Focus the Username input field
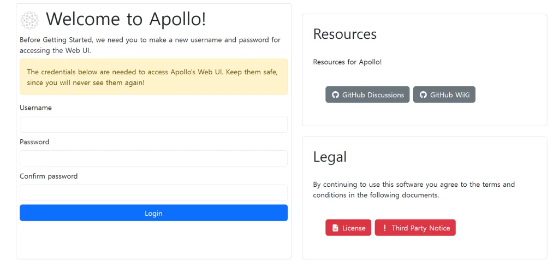Image resolution: width=559 pixels, height=278 pixels. 153,125
